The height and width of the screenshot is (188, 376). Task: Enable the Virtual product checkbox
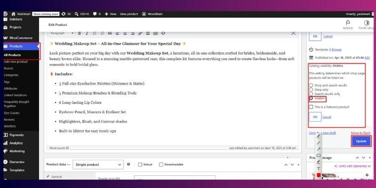pos(140,164)
